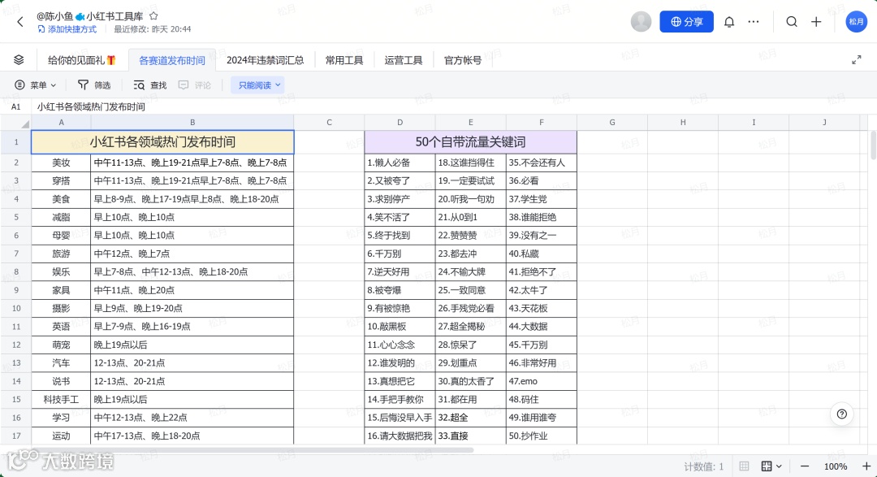The height and width of the screenshot is (477, 877).
Task: Click the 美妆 cell
Action: 61,163
